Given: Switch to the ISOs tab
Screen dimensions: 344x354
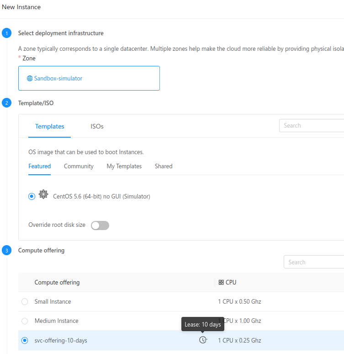Looking at the screenshot, I should pyautogui.click(x=97, y=126).
